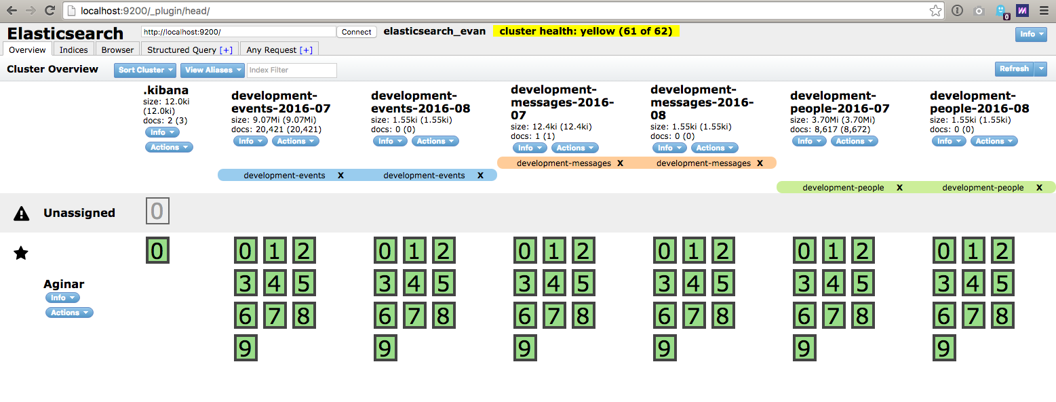Click the purple M extension icon
Viewport: 1056px width, 402px height.
pyautogui.click(x=1022, y=10)
